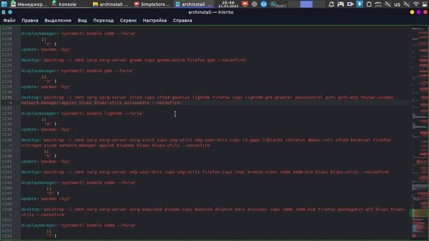The width and height of the screenshot is (429, 241).
Task: Place cursor in the lxqt pacstrap desktop line
Action: [x=206, y=172]
